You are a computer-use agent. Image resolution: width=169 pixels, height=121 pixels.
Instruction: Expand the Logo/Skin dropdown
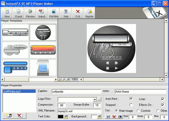pyautogui.click(x=95, y=99)
